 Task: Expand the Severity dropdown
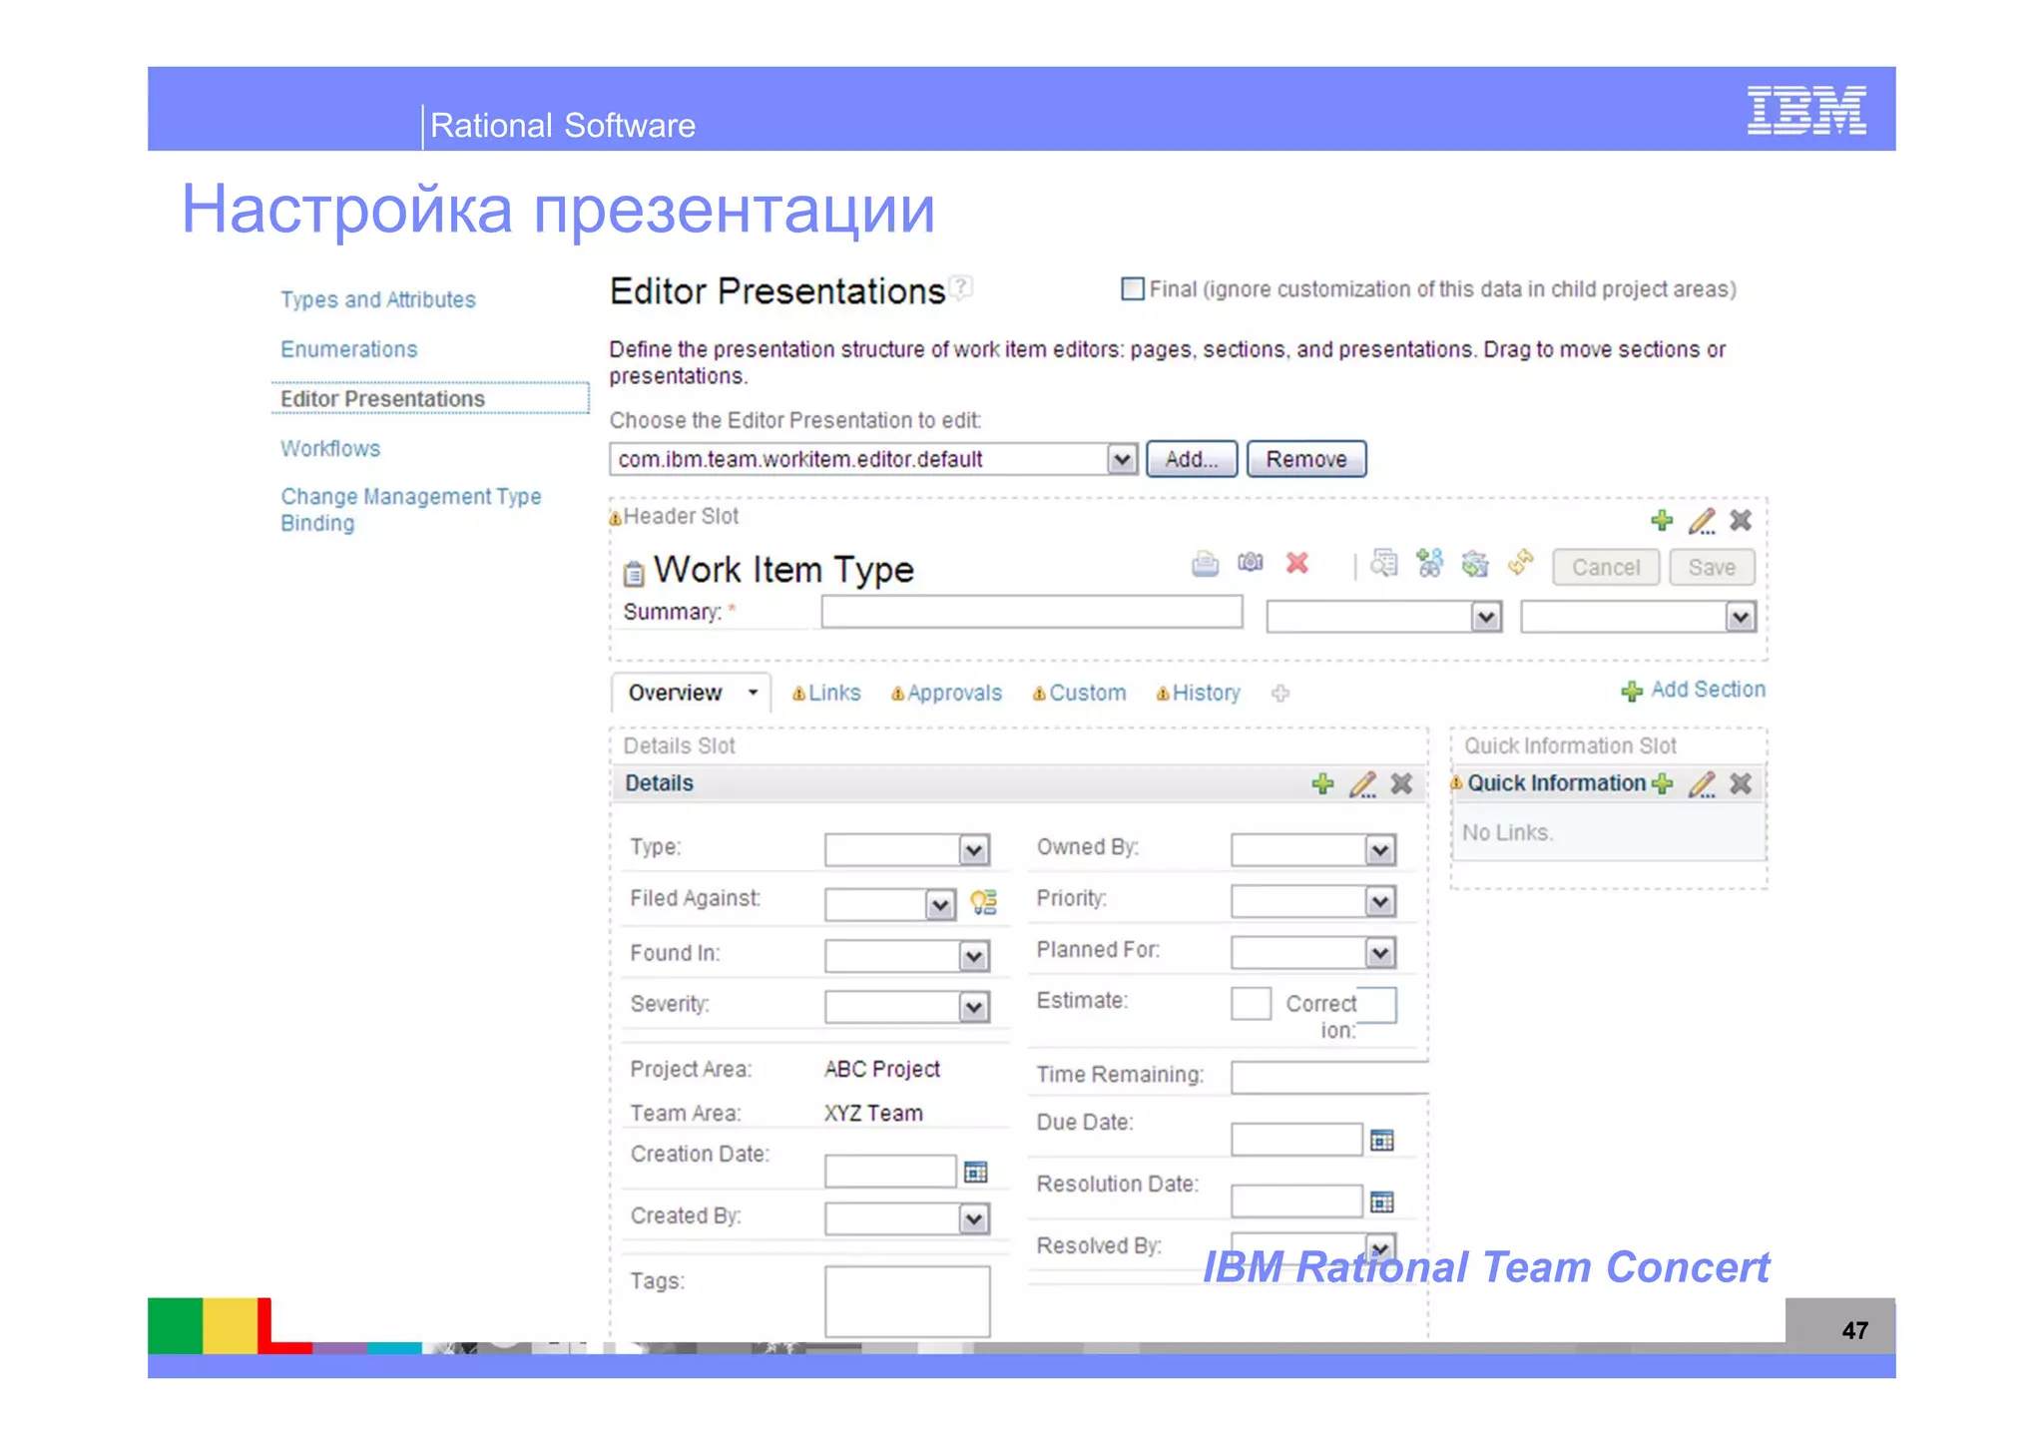point(974,1007)
